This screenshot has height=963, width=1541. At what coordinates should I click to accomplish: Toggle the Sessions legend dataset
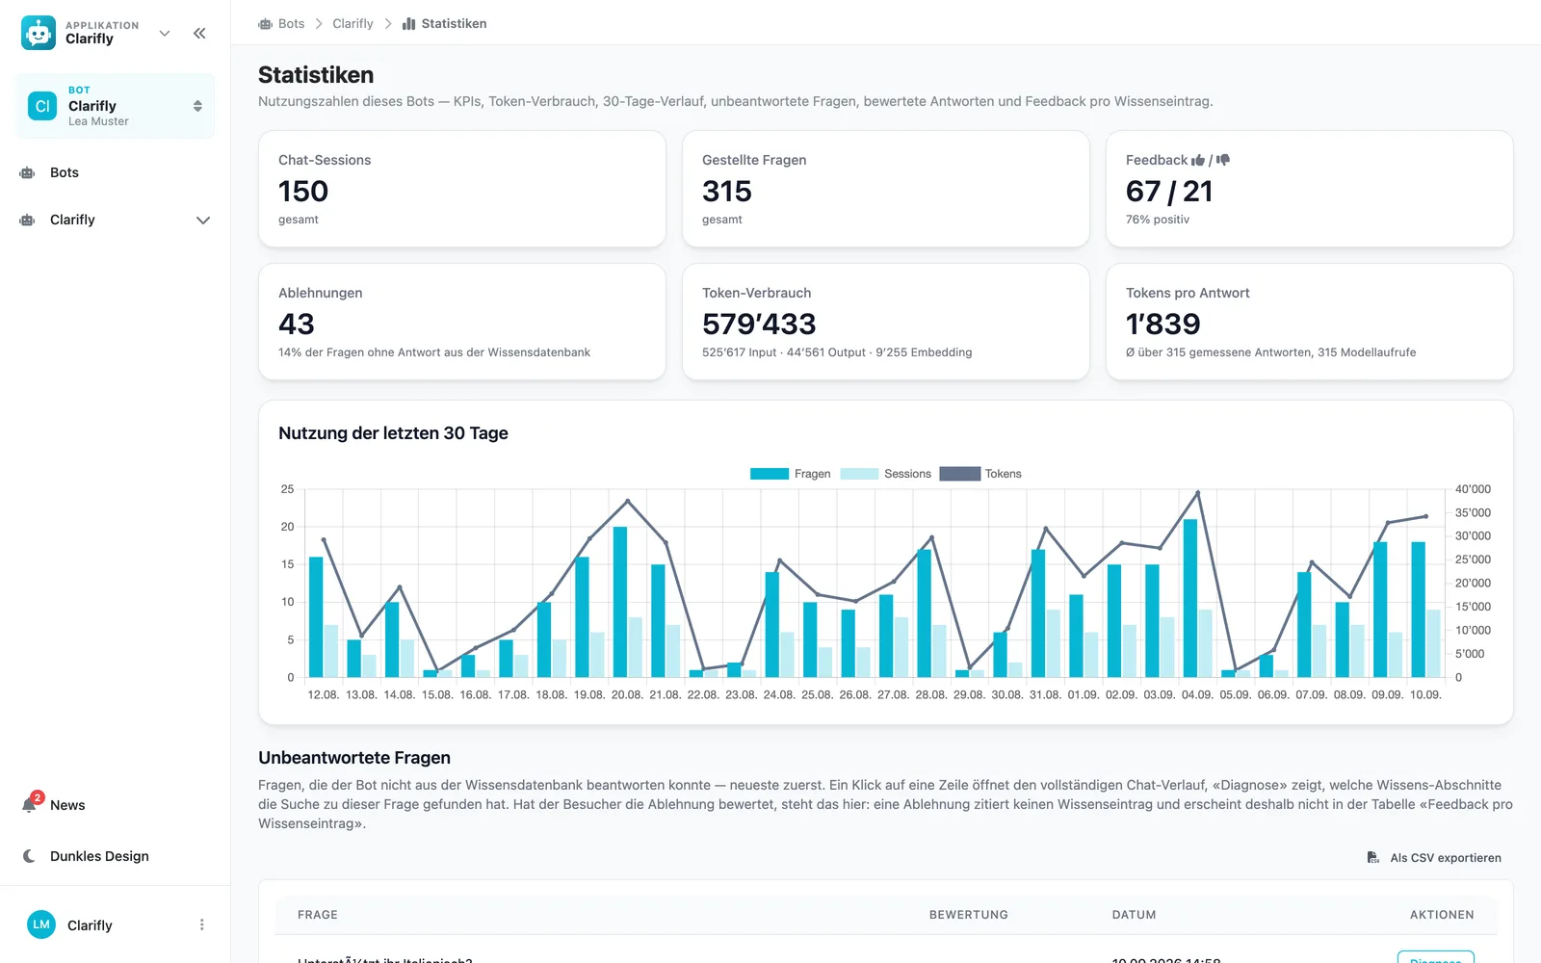coord(885,474)
